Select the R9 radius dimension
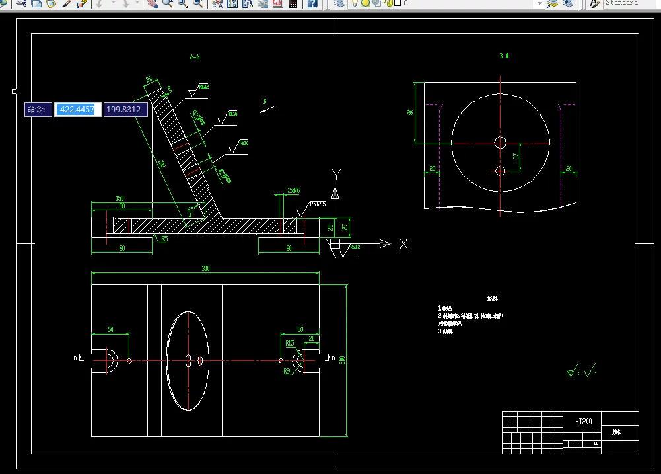 coord(287,371)
